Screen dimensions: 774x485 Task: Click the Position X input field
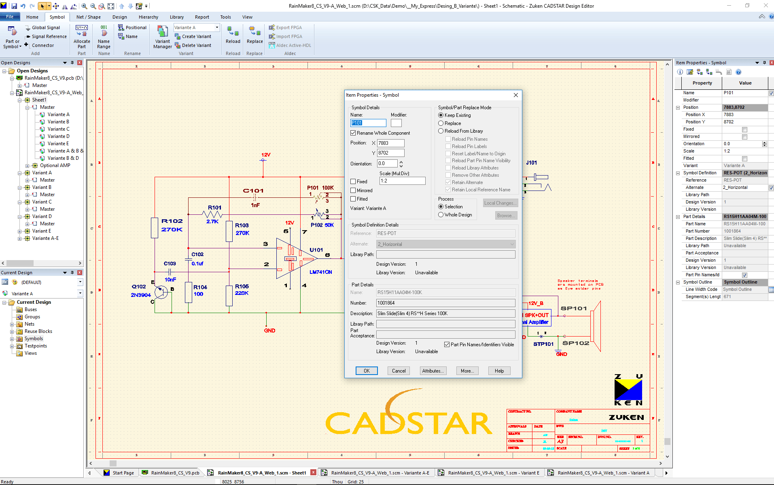pos(390,143)
